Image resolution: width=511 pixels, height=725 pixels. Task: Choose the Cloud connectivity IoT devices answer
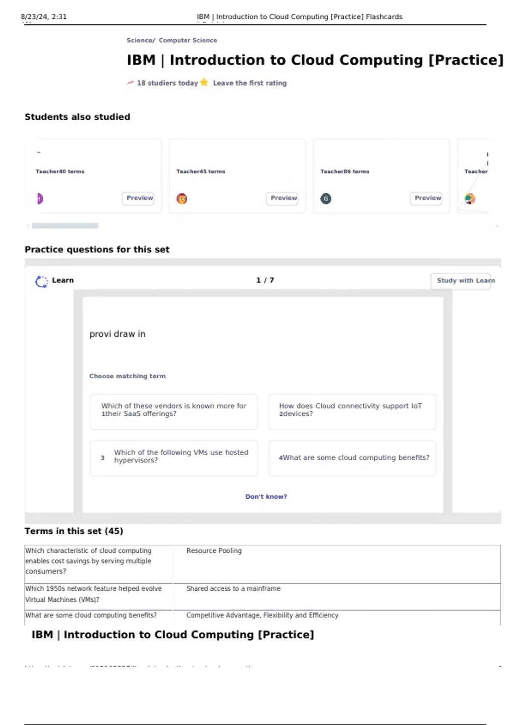pyautogui.click(x=352, y=410)
